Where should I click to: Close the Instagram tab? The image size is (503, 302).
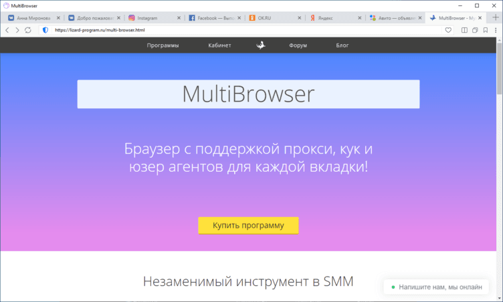coord(179,18)
